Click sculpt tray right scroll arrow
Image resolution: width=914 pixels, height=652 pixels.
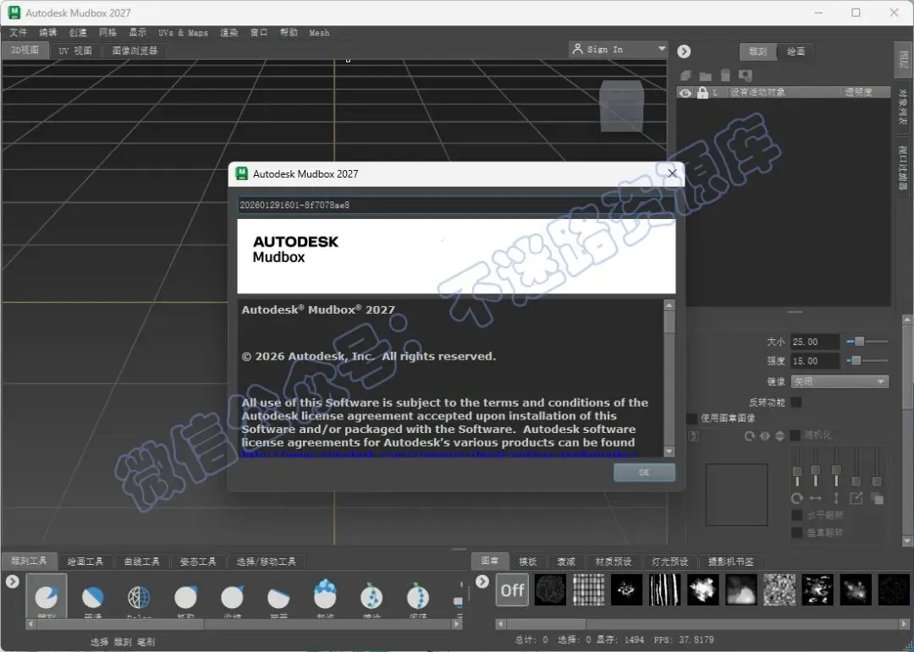click(456, 624)
